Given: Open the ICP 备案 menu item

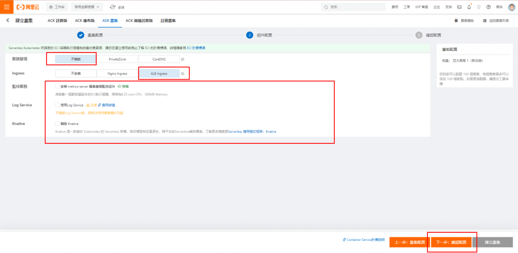Looking at the screenshot, I should [x=421, y=7].
